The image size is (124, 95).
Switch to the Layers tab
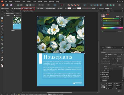(104, 47)
